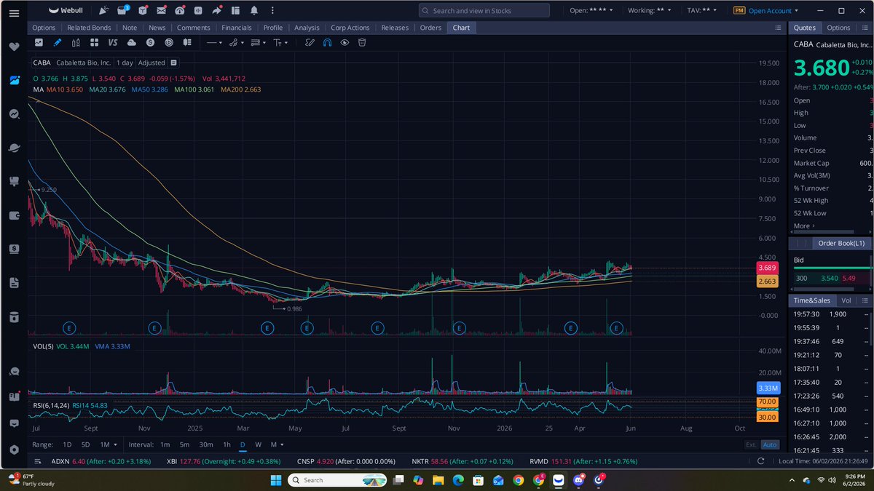Viewport: 874px width, 491px height.
Task: Open the Related Bonds tab
Action: point(89,28)
